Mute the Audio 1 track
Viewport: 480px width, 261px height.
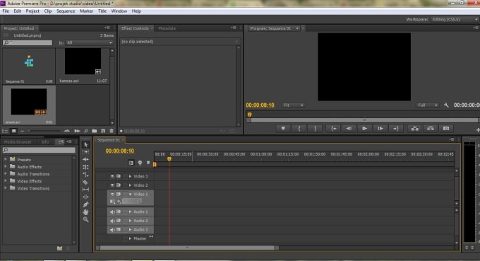(112, 211)
